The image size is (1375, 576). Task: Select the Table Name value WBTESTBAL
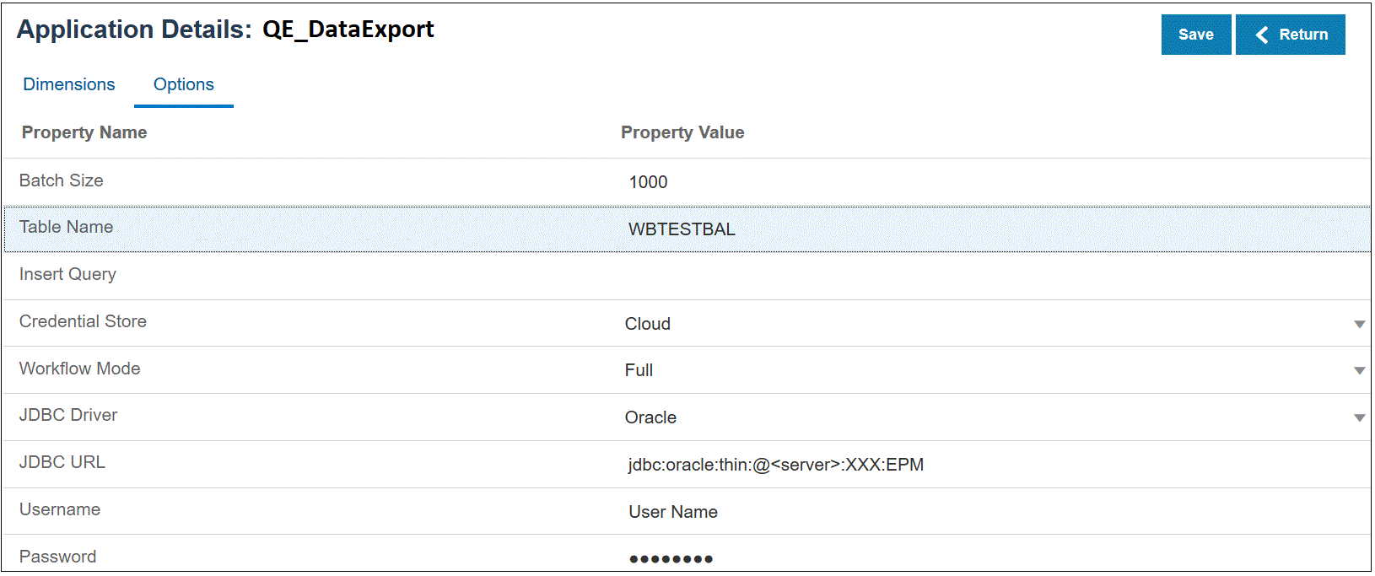[x=682, y=229]
